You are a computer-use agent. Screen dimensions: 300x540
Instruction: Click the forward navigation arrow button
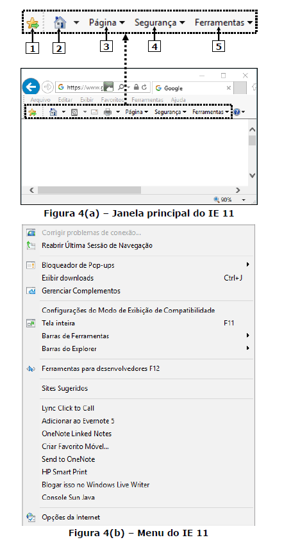[47, 88]
